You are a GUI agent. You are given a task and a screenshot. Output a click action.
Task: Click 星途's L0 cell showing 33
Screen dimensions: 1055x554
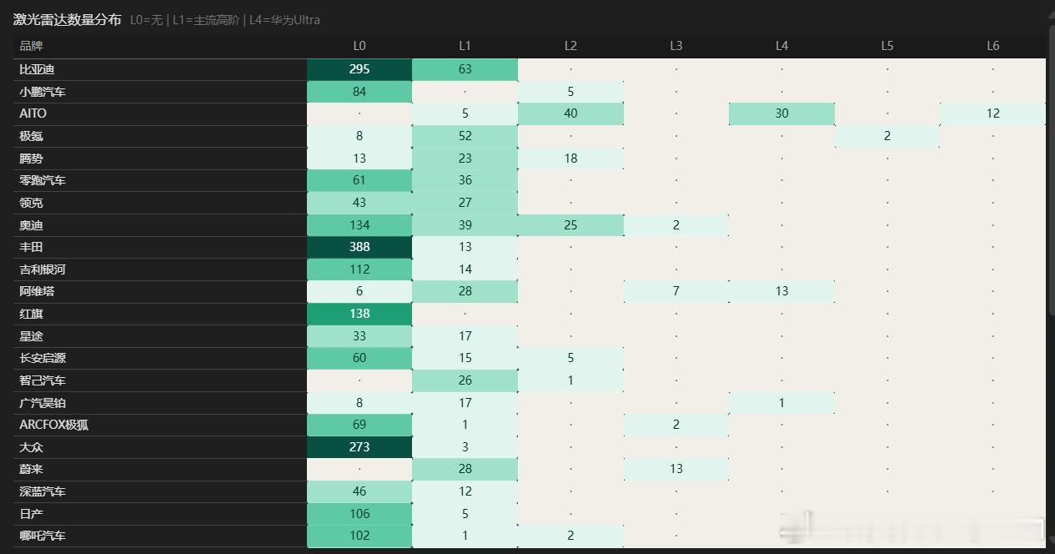[x=359, y=335]
